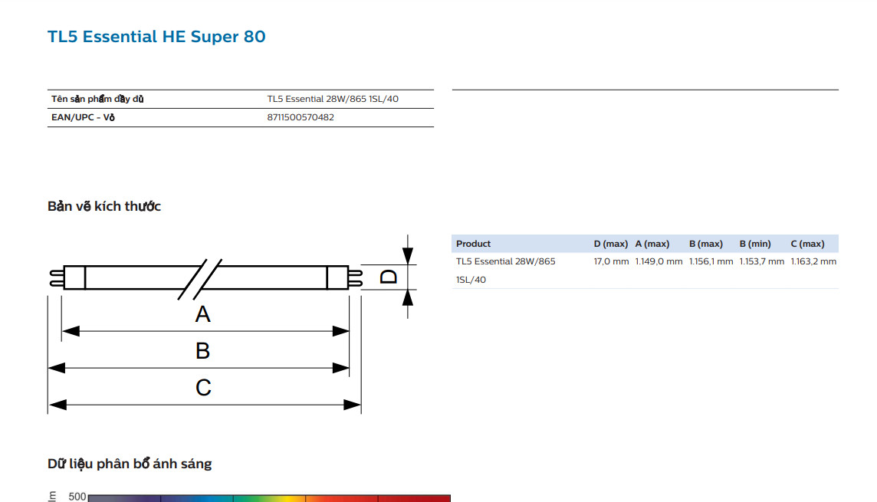Click the right pin end cap of the lamp
The width and height of the screenshot is (877, 502).
(354, 277)
